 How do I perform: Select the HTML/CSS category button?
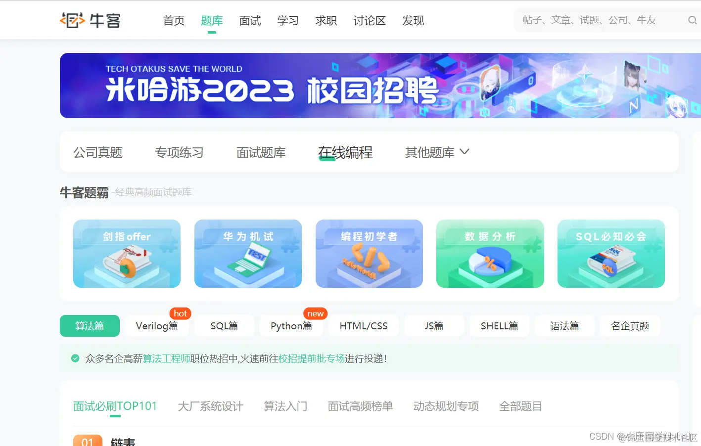tap(364, 326)
